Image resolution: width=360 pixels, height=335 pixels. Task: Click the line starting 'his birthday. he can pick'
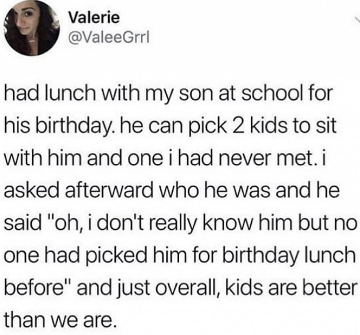[x=171, y=127]
